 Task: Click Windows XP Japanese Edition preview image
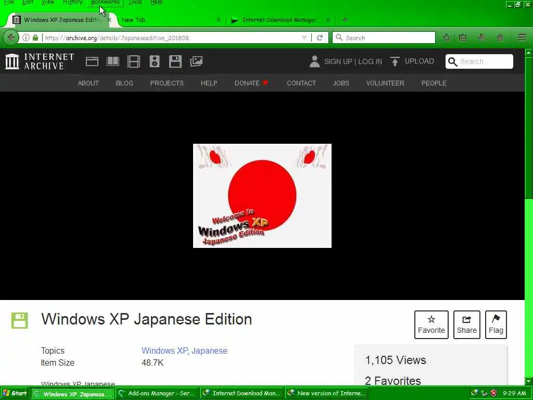262,196
